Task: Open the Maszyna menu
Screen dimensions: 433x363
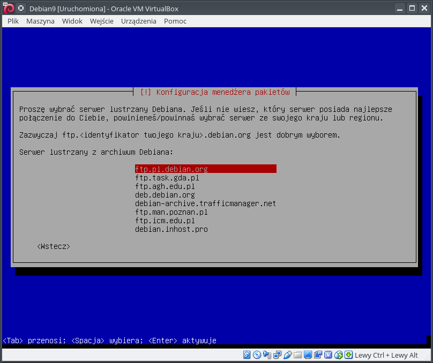Action: pyautogui.click(x=40, y=21)
